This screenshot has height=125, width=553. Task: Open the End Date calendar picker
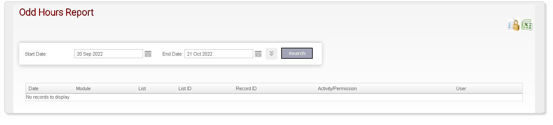click(258, 54)
